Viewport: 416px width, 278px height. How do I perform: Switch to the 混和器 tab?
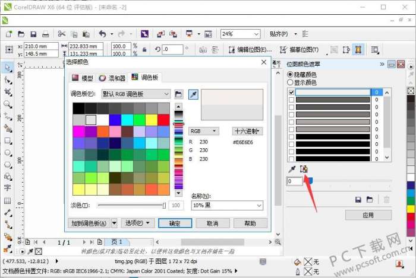(x=112, y=78)
